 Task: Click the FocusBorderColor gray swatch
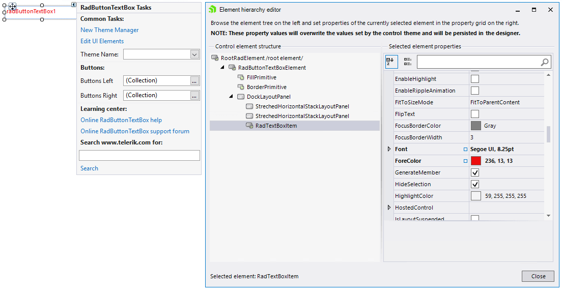click(x=475, y=126)
